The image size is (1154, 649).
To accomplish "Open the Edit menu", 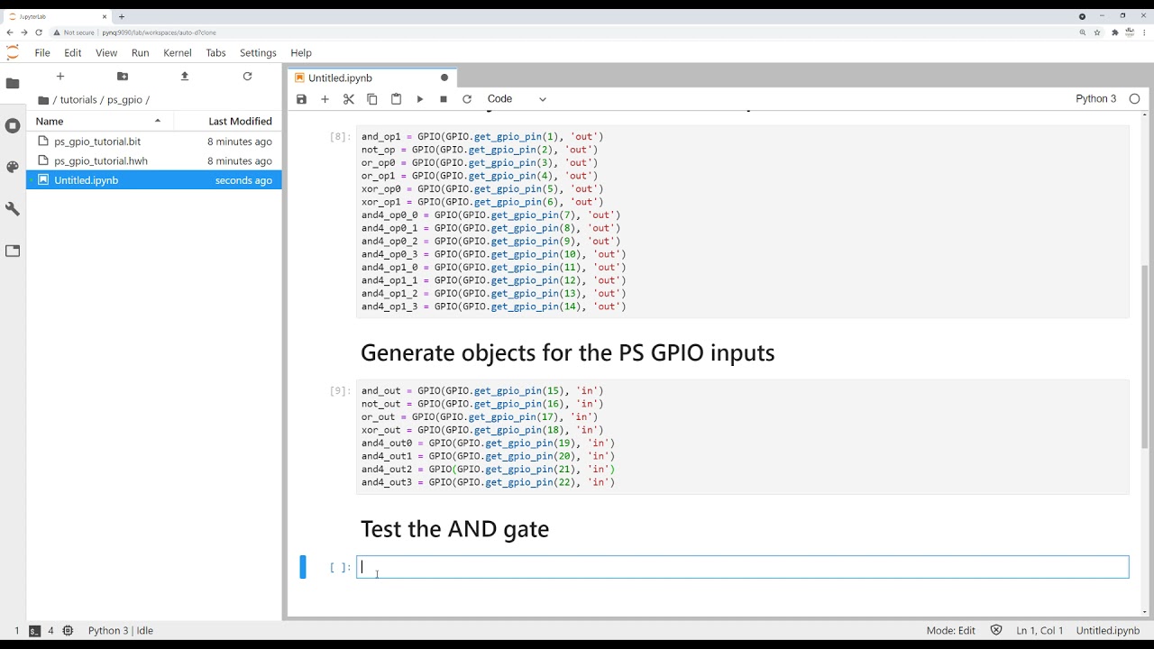I will click(73, 53).
